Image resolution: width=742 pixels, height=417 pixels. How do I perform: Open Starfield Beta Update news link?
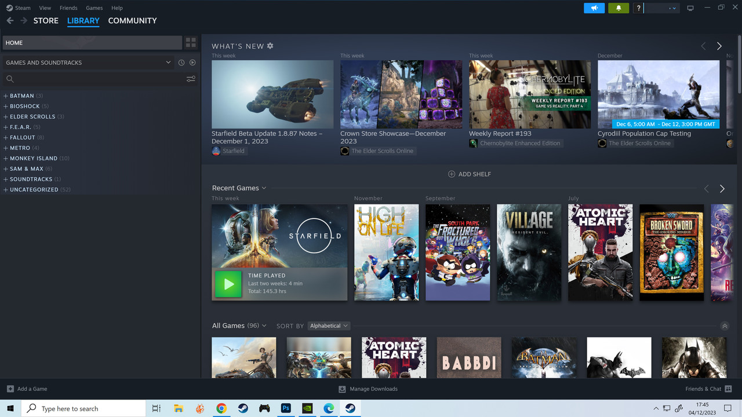pyautogui.click(x=267, y=137)
